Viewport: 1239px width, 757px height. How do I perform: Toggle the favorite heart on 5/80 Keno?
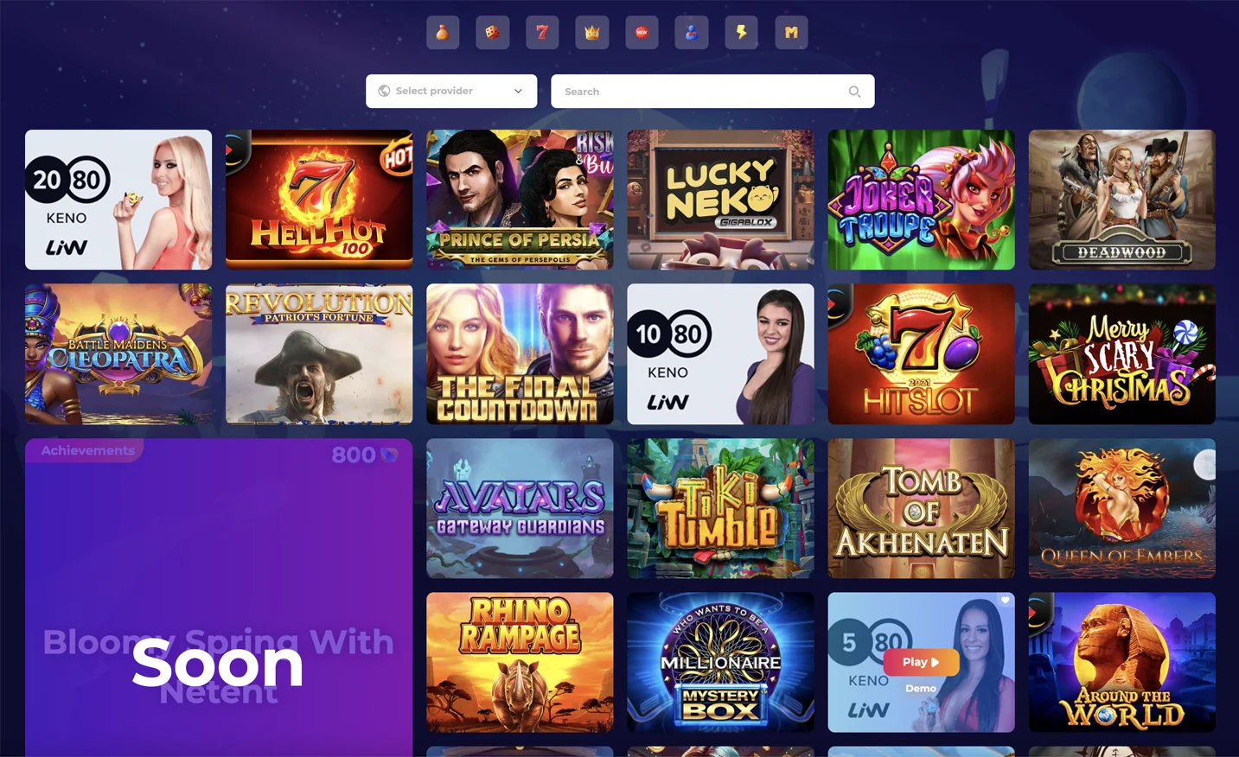pos(1005,601)
